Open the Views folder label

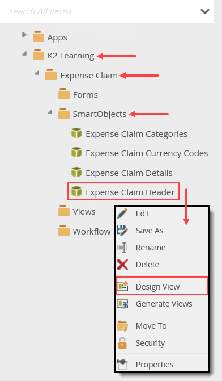tap(84, 212)
